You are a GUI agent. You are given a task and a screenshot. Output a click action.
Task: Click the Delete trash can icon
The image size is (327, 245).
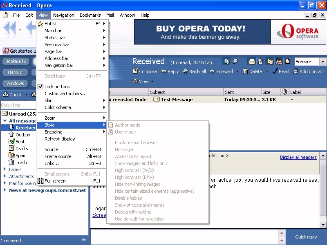(245, 71)
